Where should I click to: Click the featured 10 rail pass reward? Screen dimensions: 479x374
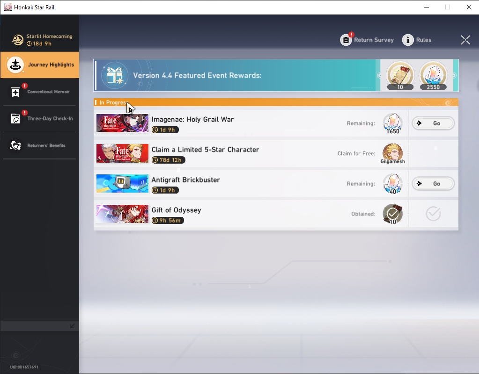(x=400, y=75)
